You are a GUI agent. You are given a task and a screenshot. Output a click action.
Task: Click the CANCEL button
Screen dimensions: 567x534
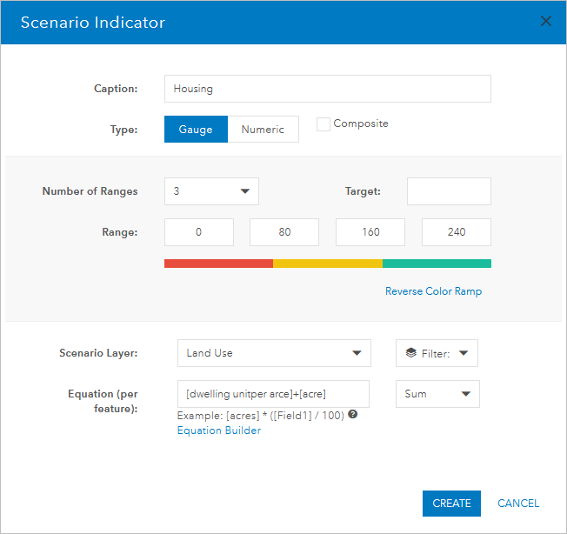[x=518, y=504]
